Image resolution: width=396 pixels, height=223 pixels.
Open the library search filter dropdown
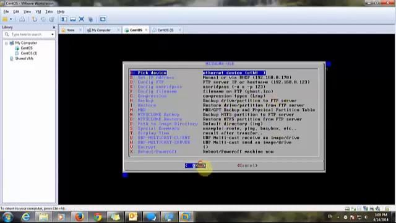[x=53, y=34]
